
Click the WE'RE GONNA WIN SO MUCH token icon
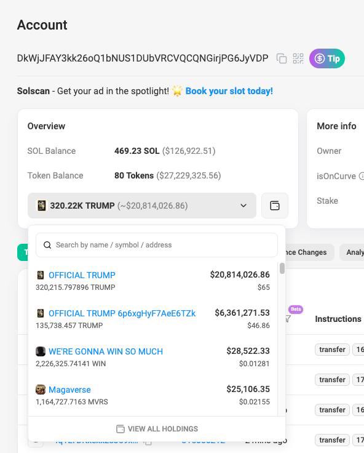click(41, 351)
